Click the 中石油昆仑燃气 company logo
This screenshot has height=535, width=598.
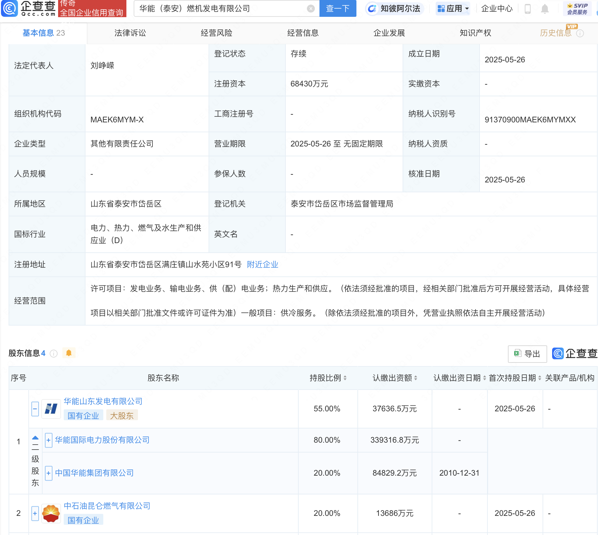click(x=51, y=514)
